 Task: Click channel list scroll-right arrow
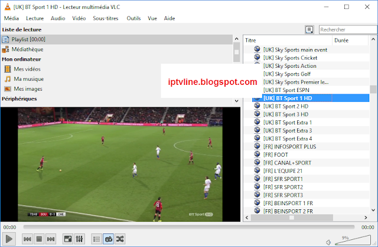tap(366, 218)
